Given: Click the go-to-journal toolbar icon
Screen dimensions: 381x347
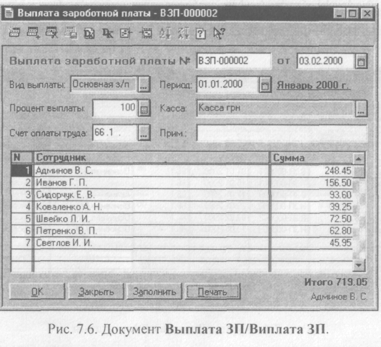Looking at the screenshot, I should (x=146, y=33).
